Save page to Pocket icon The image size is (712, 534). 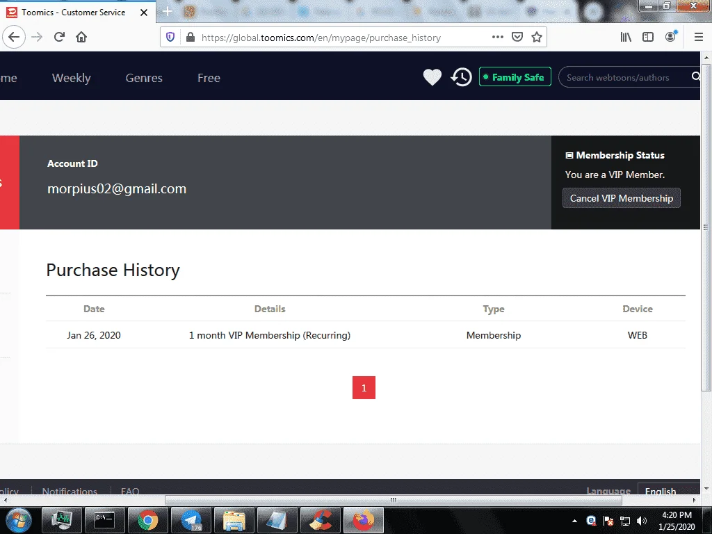[517, 38]
